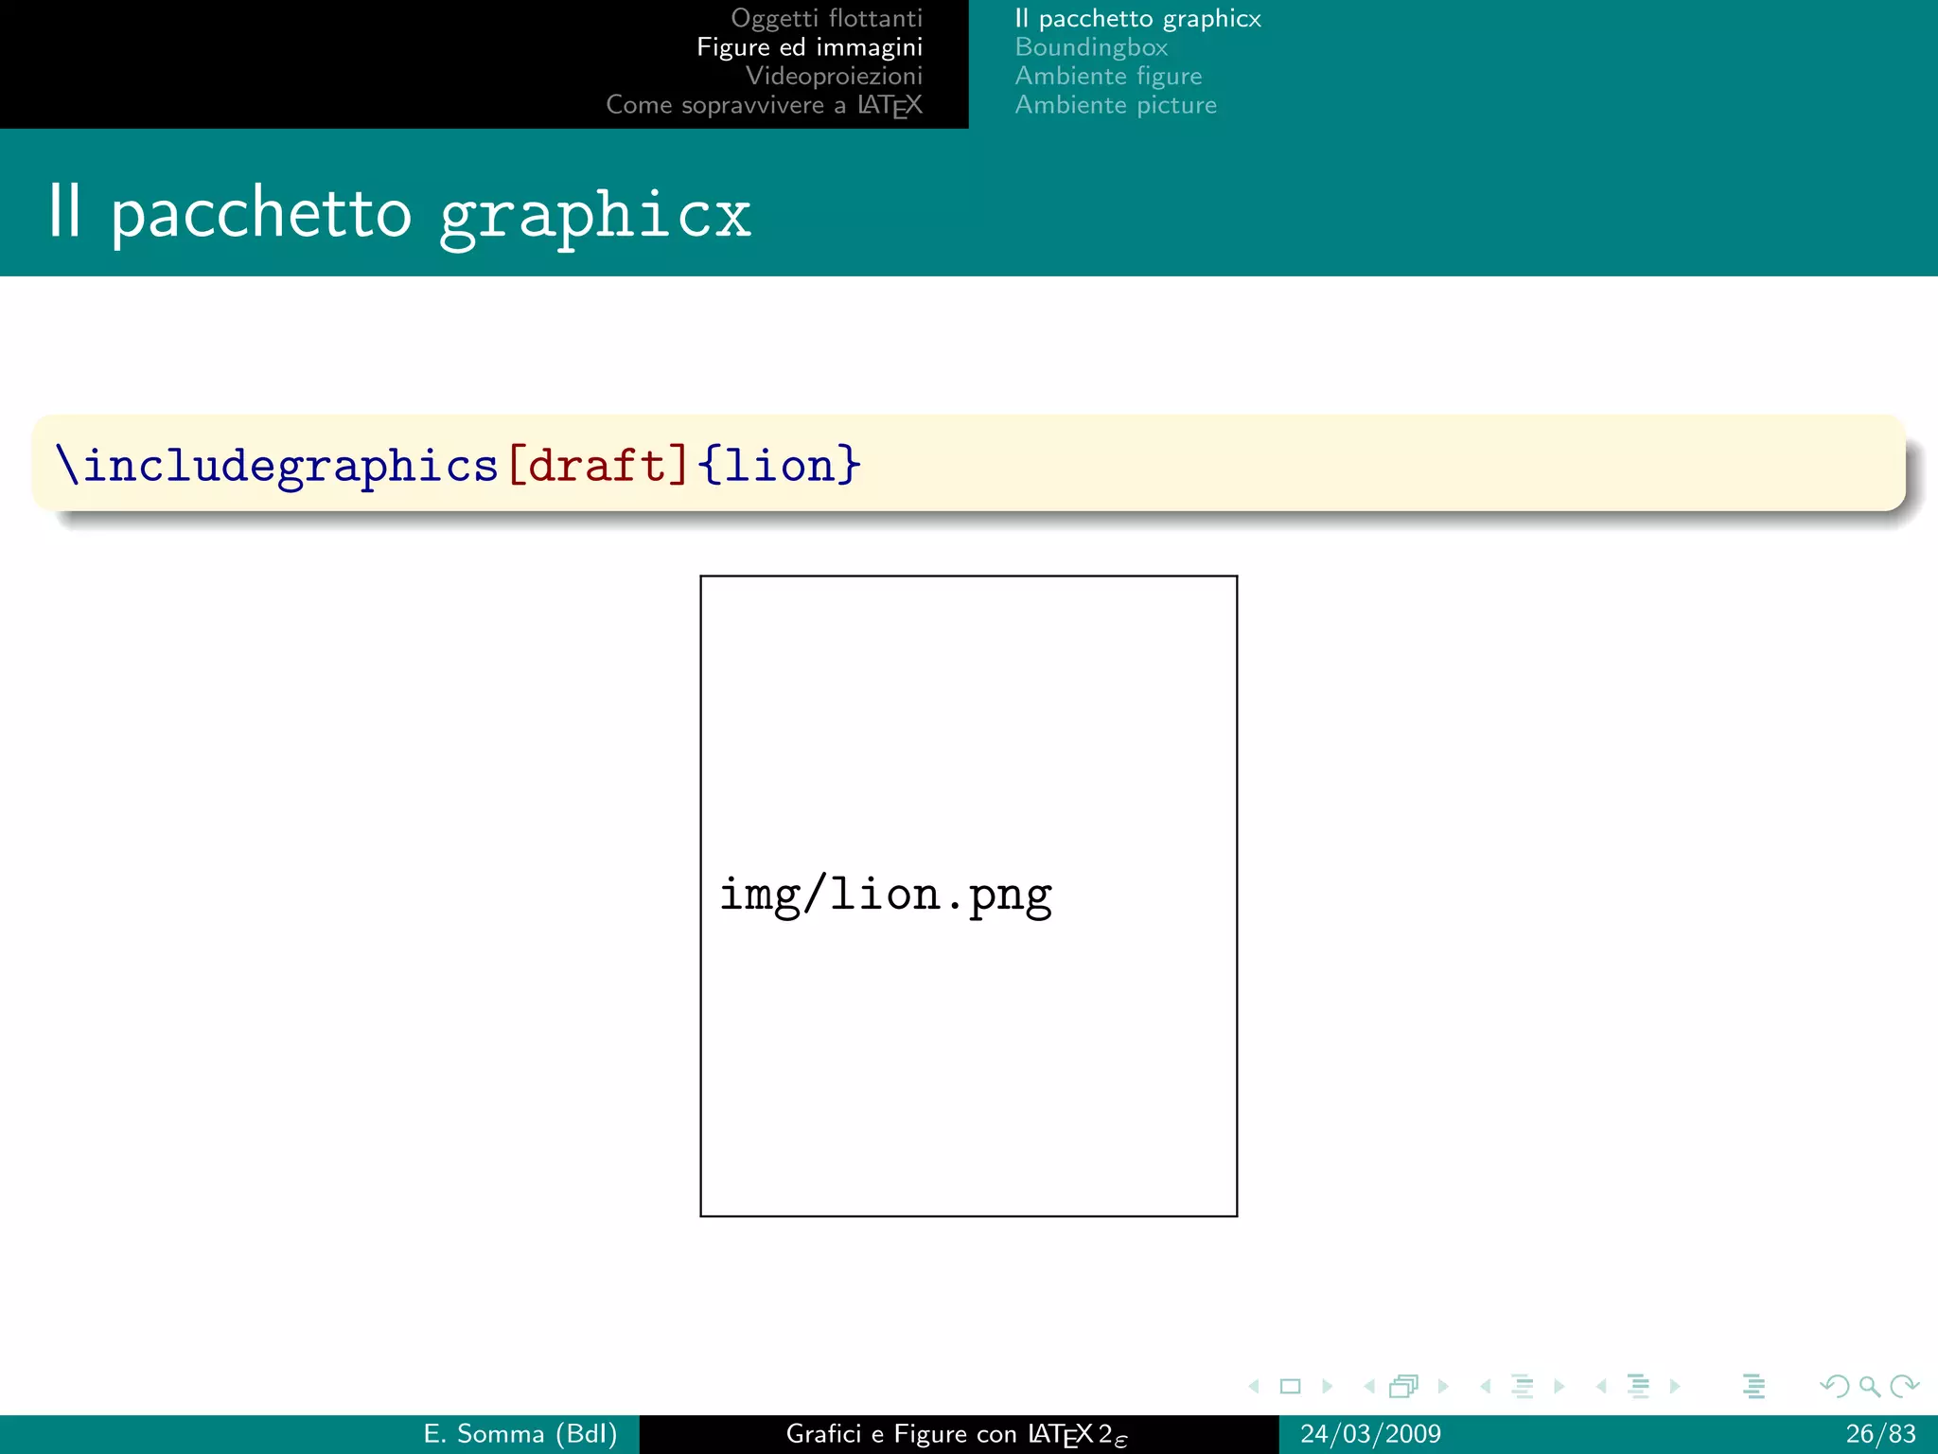
Task: Click the {lion} argument in the code
Action: [780, 465]
